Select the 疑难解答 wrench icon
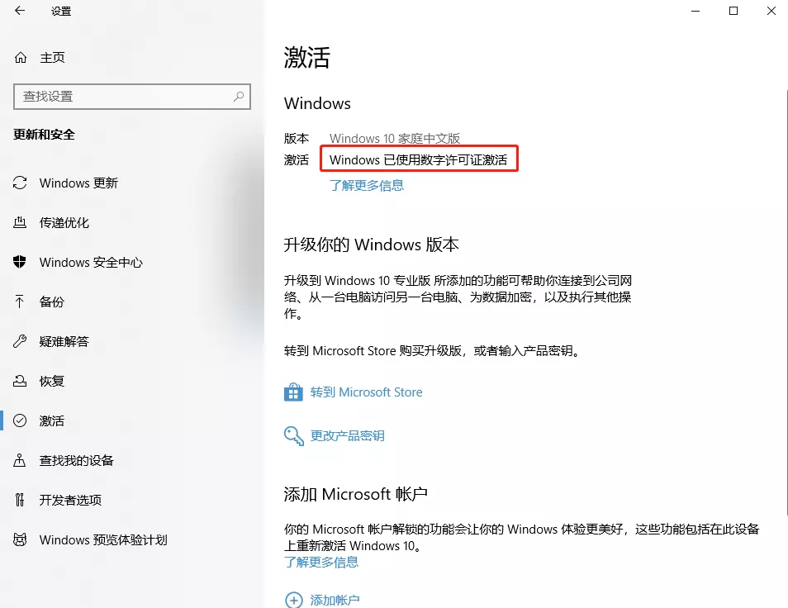788x608 pixels. (x=21, y=342)
